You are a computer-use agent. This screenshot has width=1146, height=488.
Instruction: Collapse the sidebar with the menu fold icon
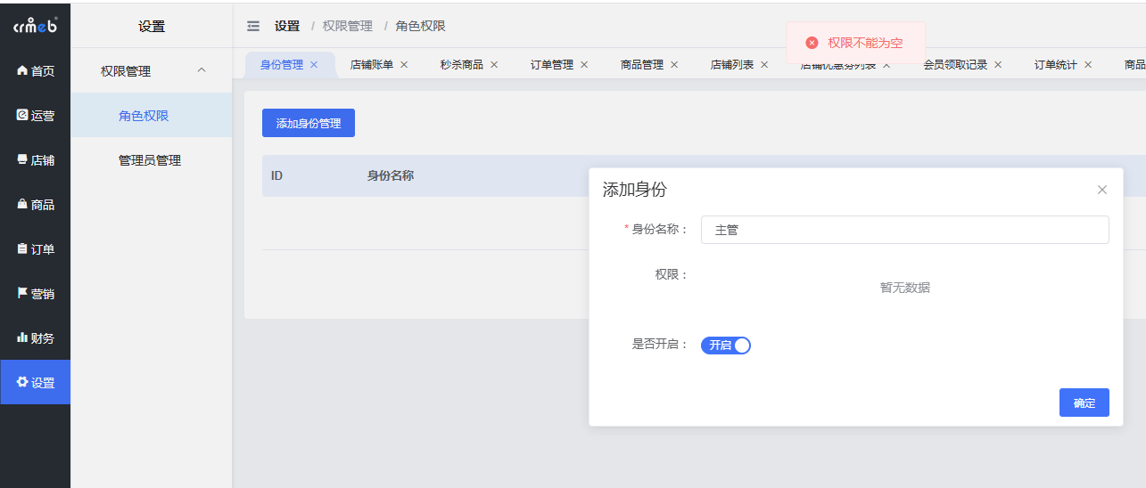coord(253,27)
